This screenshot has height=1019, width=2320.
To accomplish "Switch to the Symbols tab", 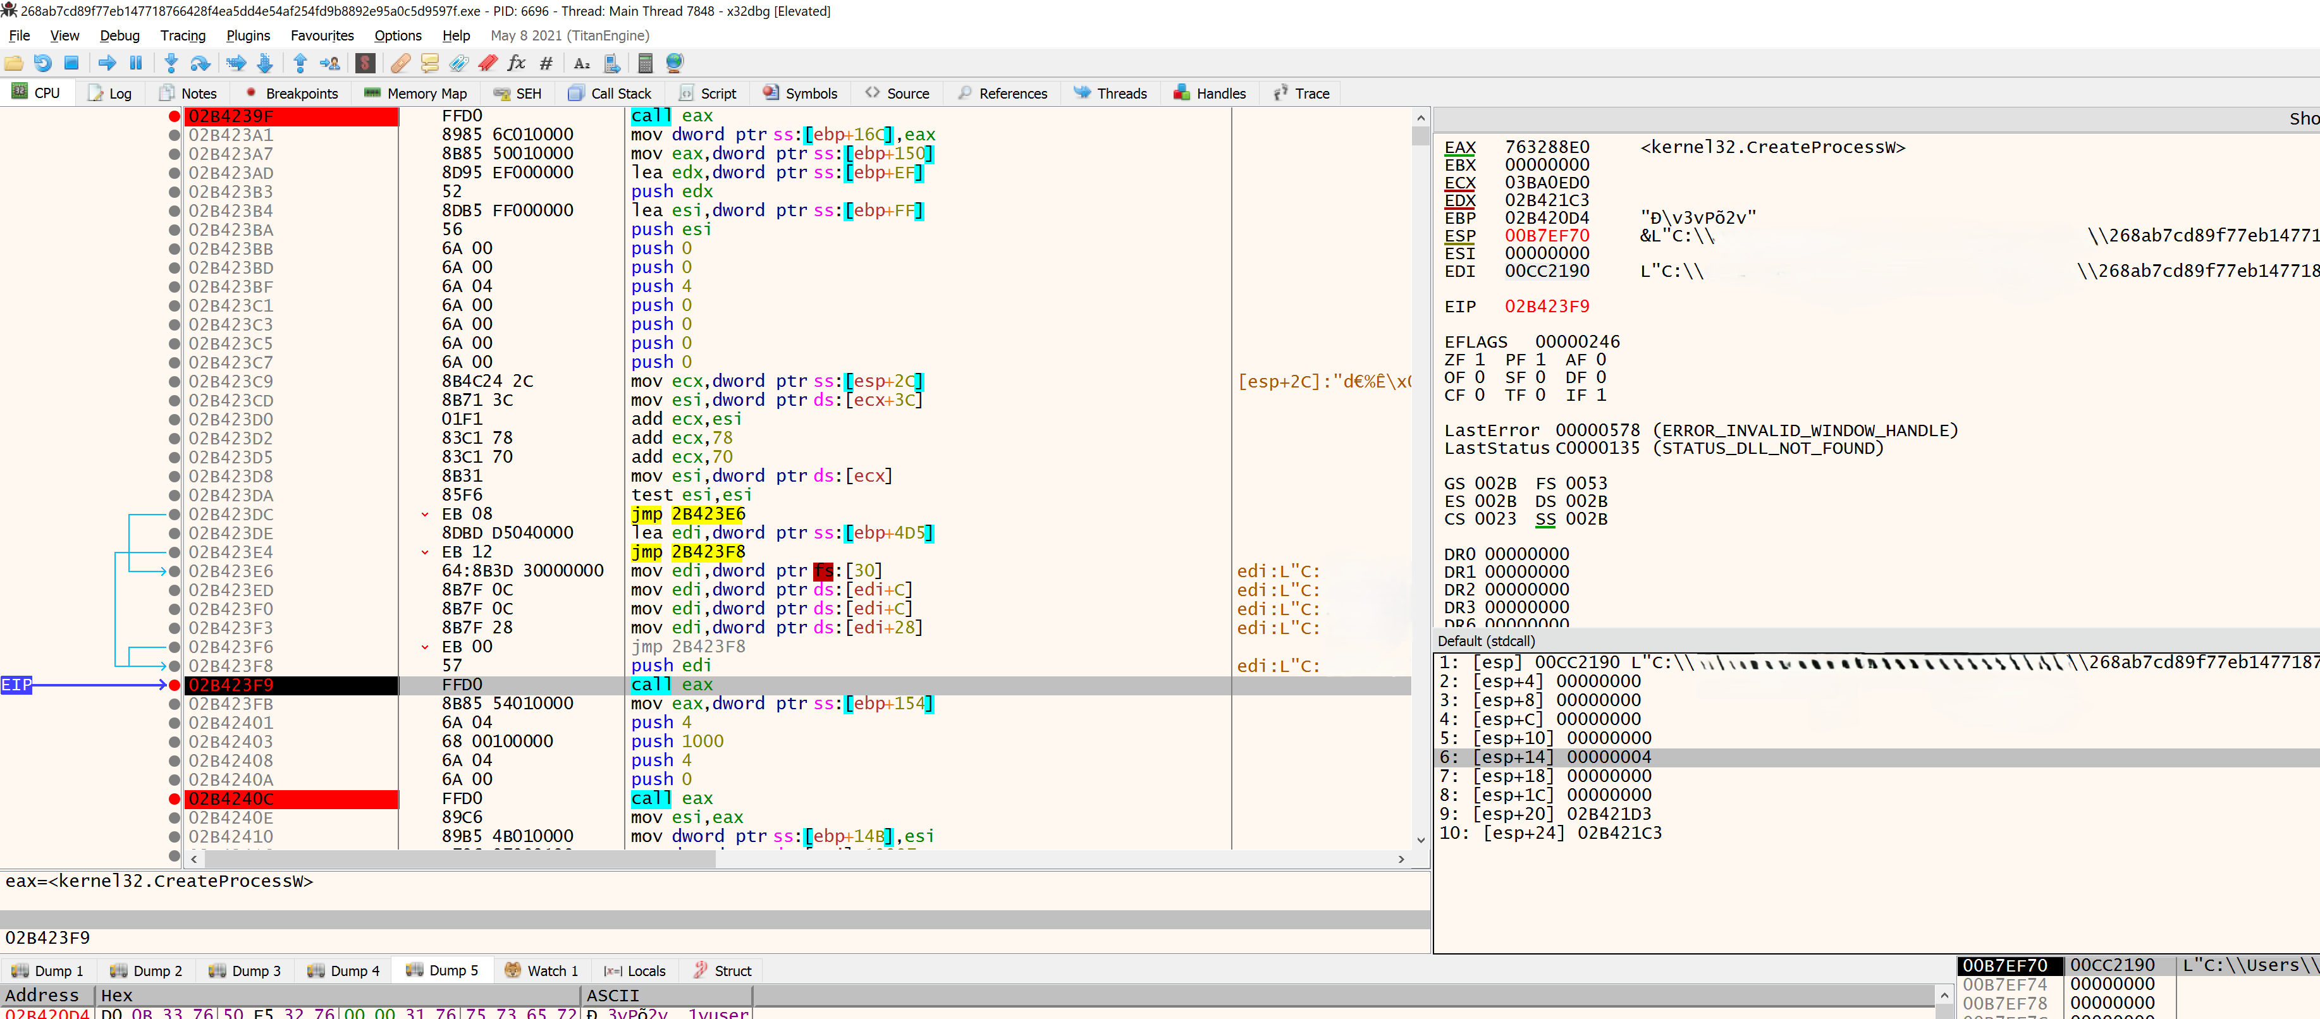I will point(800,94).
